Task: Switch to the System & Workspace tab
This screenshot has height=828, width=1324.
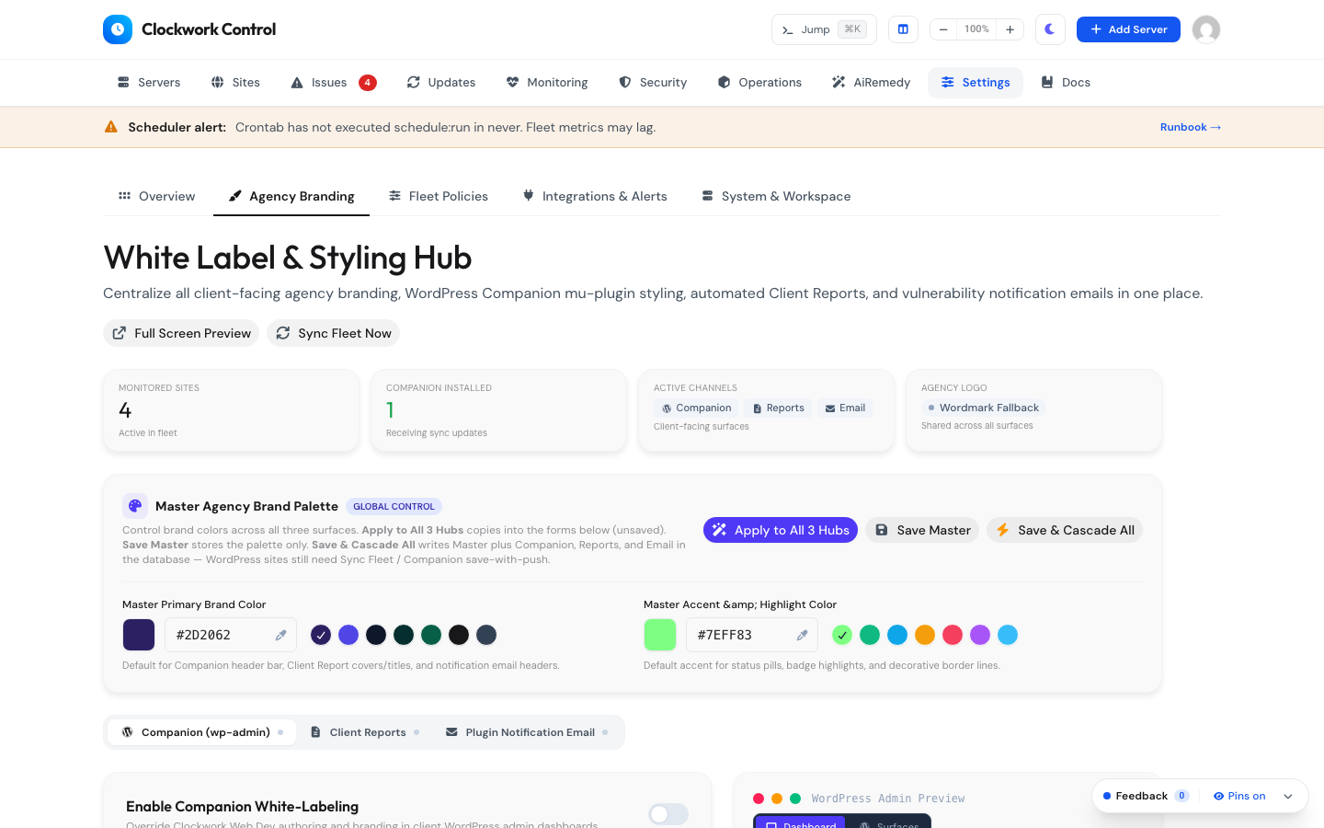Action: [776, 196]
